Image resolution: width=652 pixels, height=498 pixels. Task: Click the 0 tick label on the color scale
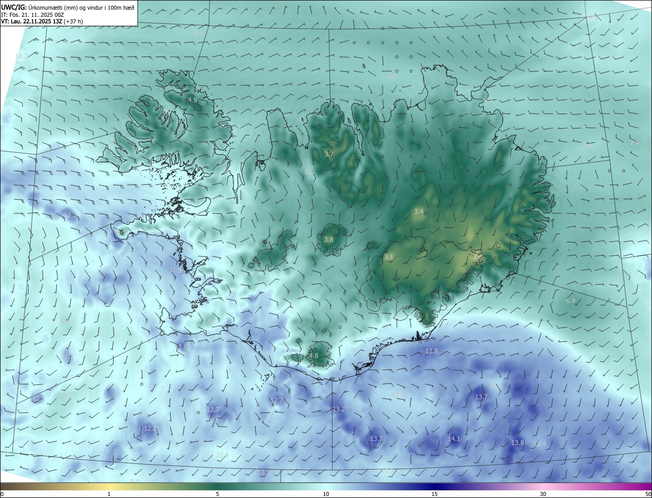pyautogui.click(x=2, y=494)
